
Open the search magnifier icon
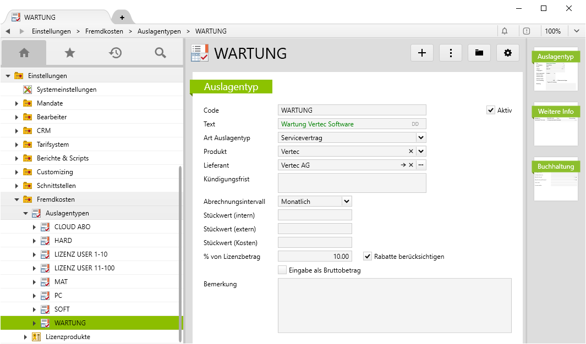click(x=160, y=53)
